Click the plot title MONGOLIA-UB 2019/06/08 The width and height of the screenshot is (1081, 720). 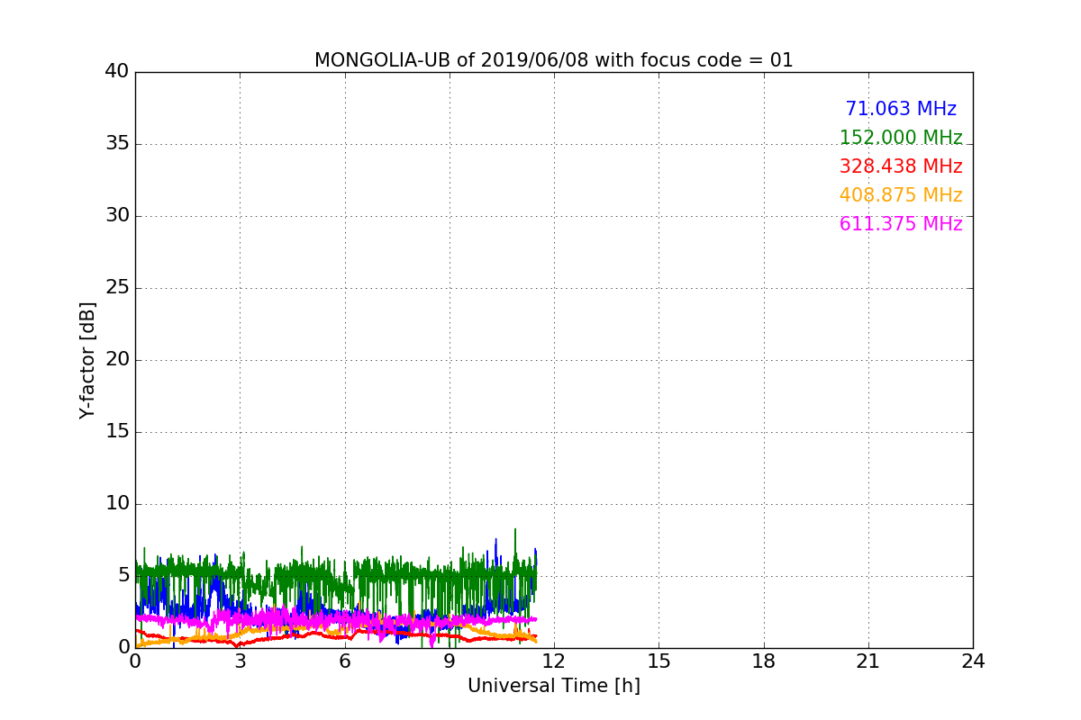pyautogui.click(x=553, y=60)
